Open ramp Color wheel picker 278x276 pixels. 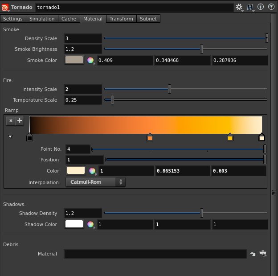pos(92,171)
